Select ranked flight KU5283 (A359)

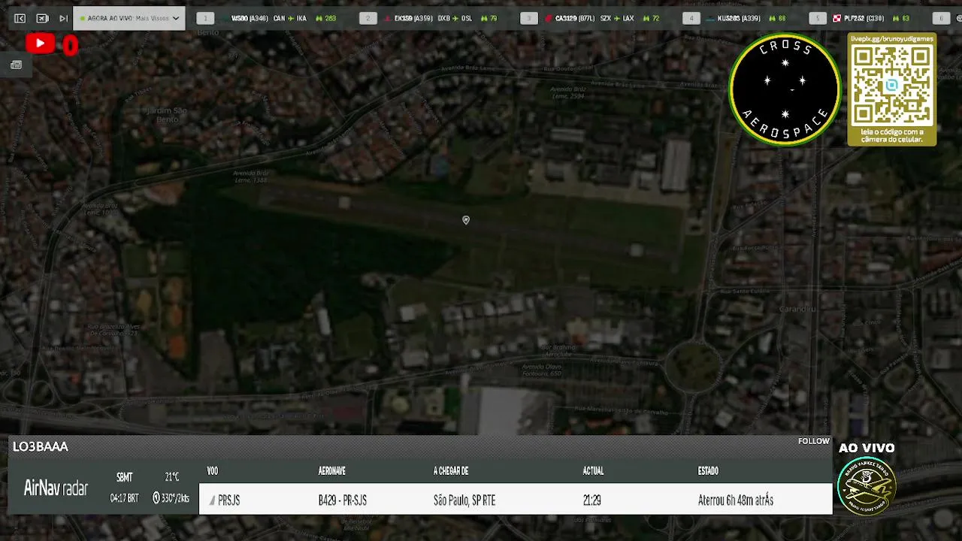coord(738,18)
